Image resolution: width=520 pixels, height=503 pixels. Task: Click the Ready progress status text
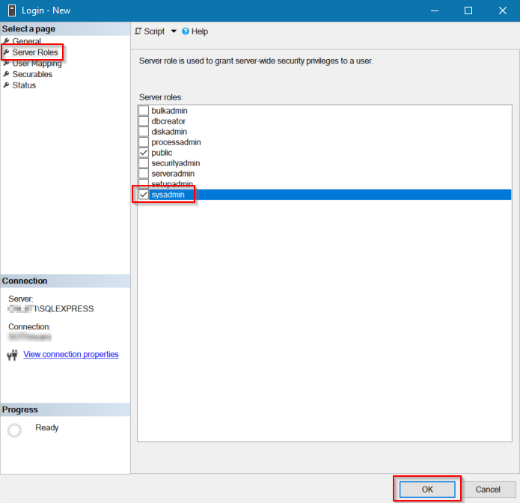(46, 427)
